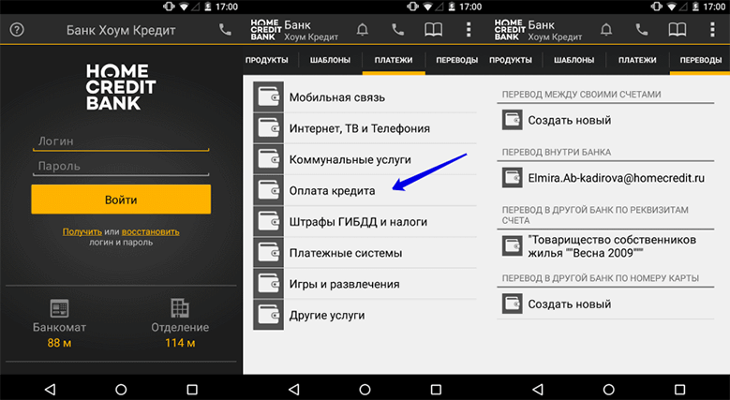Screen dimensions: 730x400
Task: Open book icon on Платежи screen
Action: point(433,30)
